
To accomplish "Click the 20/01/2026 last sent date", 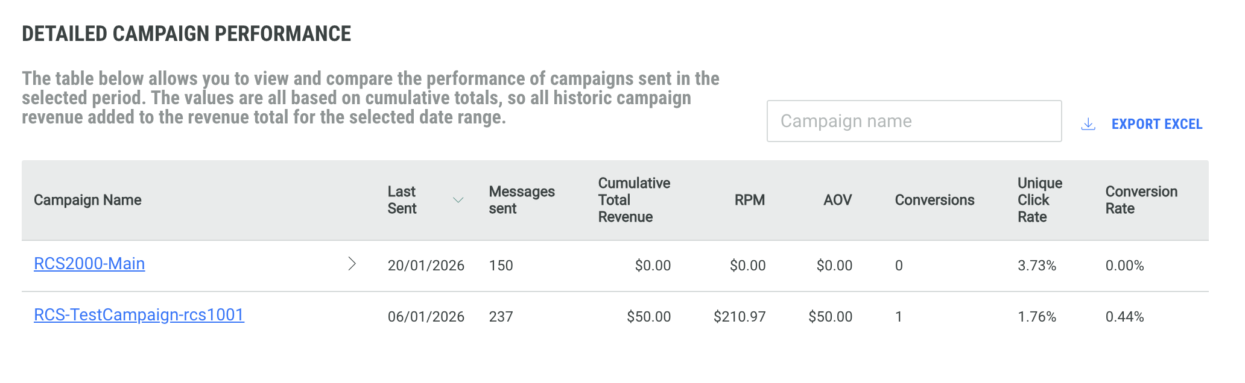I will coord(426,266).
